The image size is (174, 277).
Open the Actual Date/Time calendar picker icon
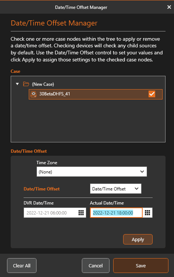147,213
